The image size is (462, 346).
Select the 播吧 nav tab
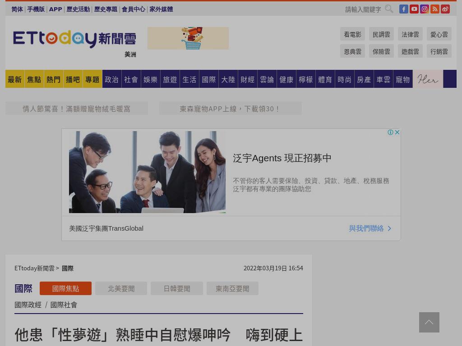pos(73,79)
